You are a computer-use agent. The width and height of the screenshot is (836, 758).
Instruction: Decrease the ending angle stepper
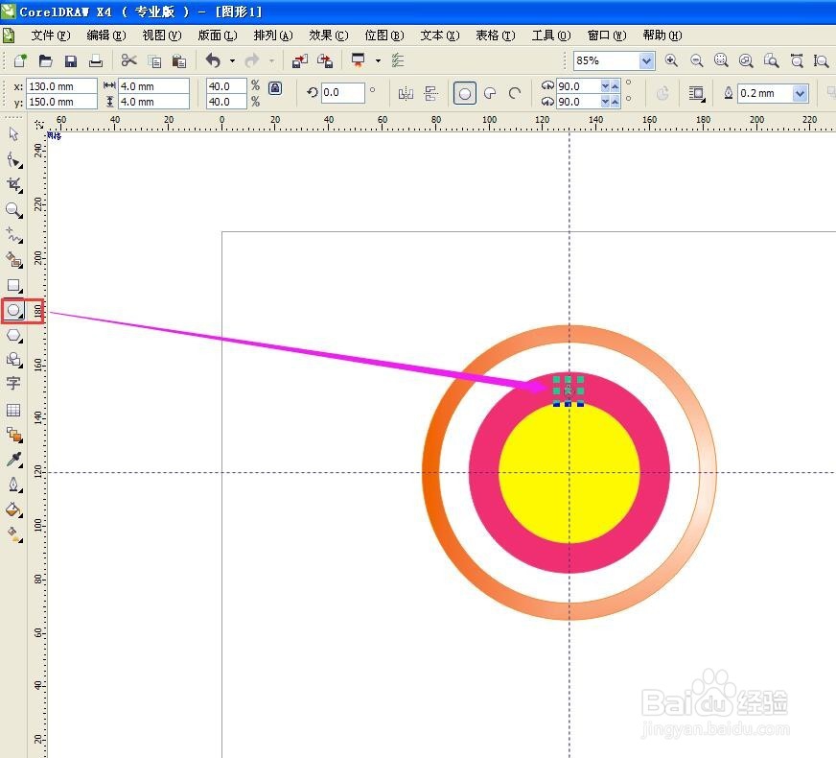(x=605, y=102)
